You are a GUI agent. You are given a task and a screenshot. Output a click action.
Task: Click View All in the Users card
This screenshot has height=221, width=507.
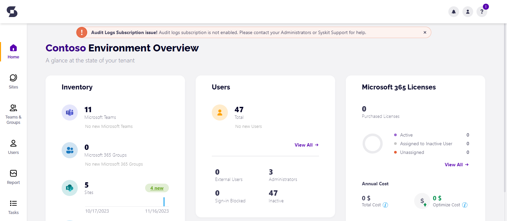[x=306, y=145]
